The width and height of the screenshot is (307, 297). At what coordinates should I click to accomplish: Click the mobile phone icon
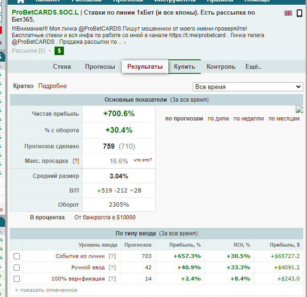299,13
